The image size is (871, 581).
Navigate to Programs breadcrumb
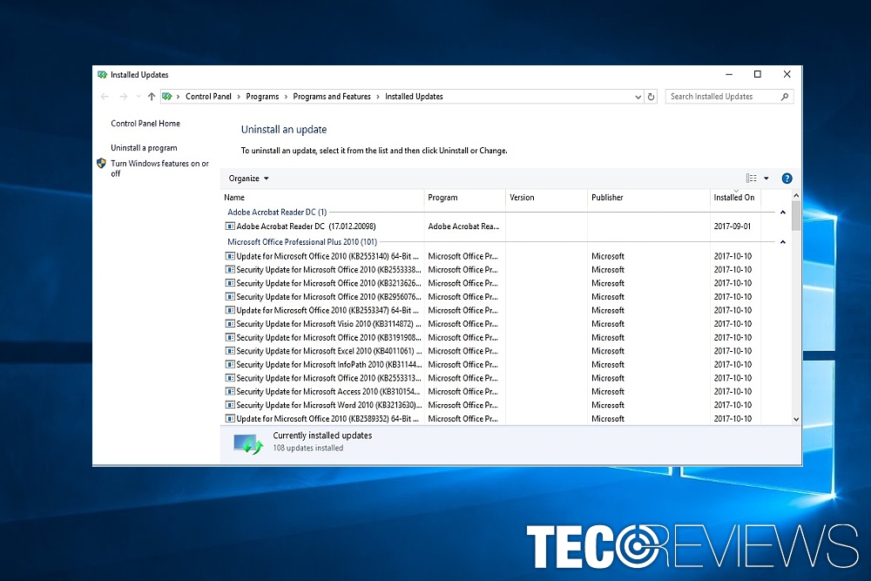(262, 97)
